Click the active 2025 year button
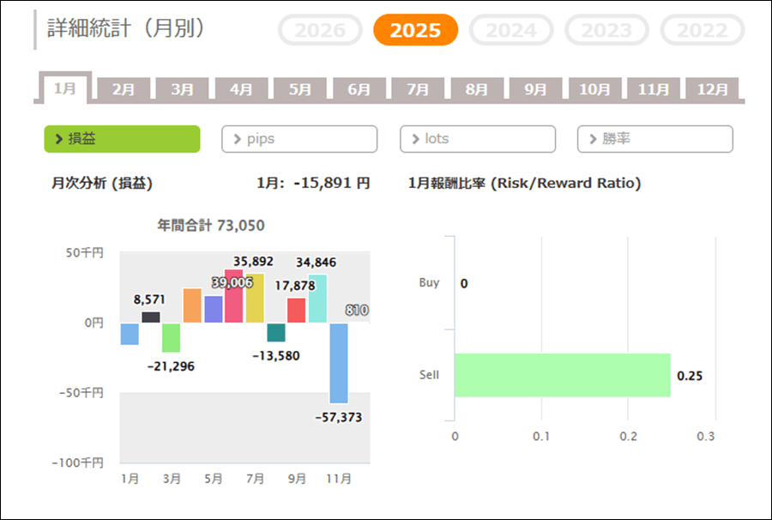772x520 pixels. coord(415,31)
